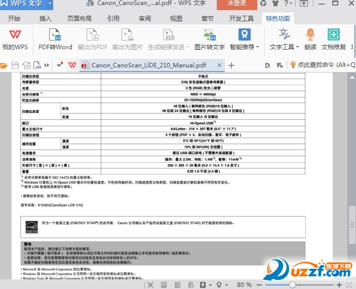Click 生成链接发送 ribbon button
Viewport: 356px width, 289px height.
(x=168, y=40)
